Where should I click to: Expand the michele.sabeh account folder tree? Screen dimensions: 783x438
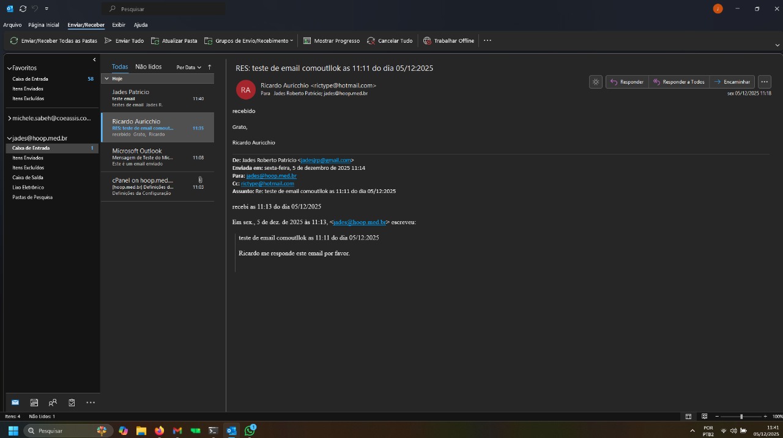pyautogui.click(x=9, y=118)
